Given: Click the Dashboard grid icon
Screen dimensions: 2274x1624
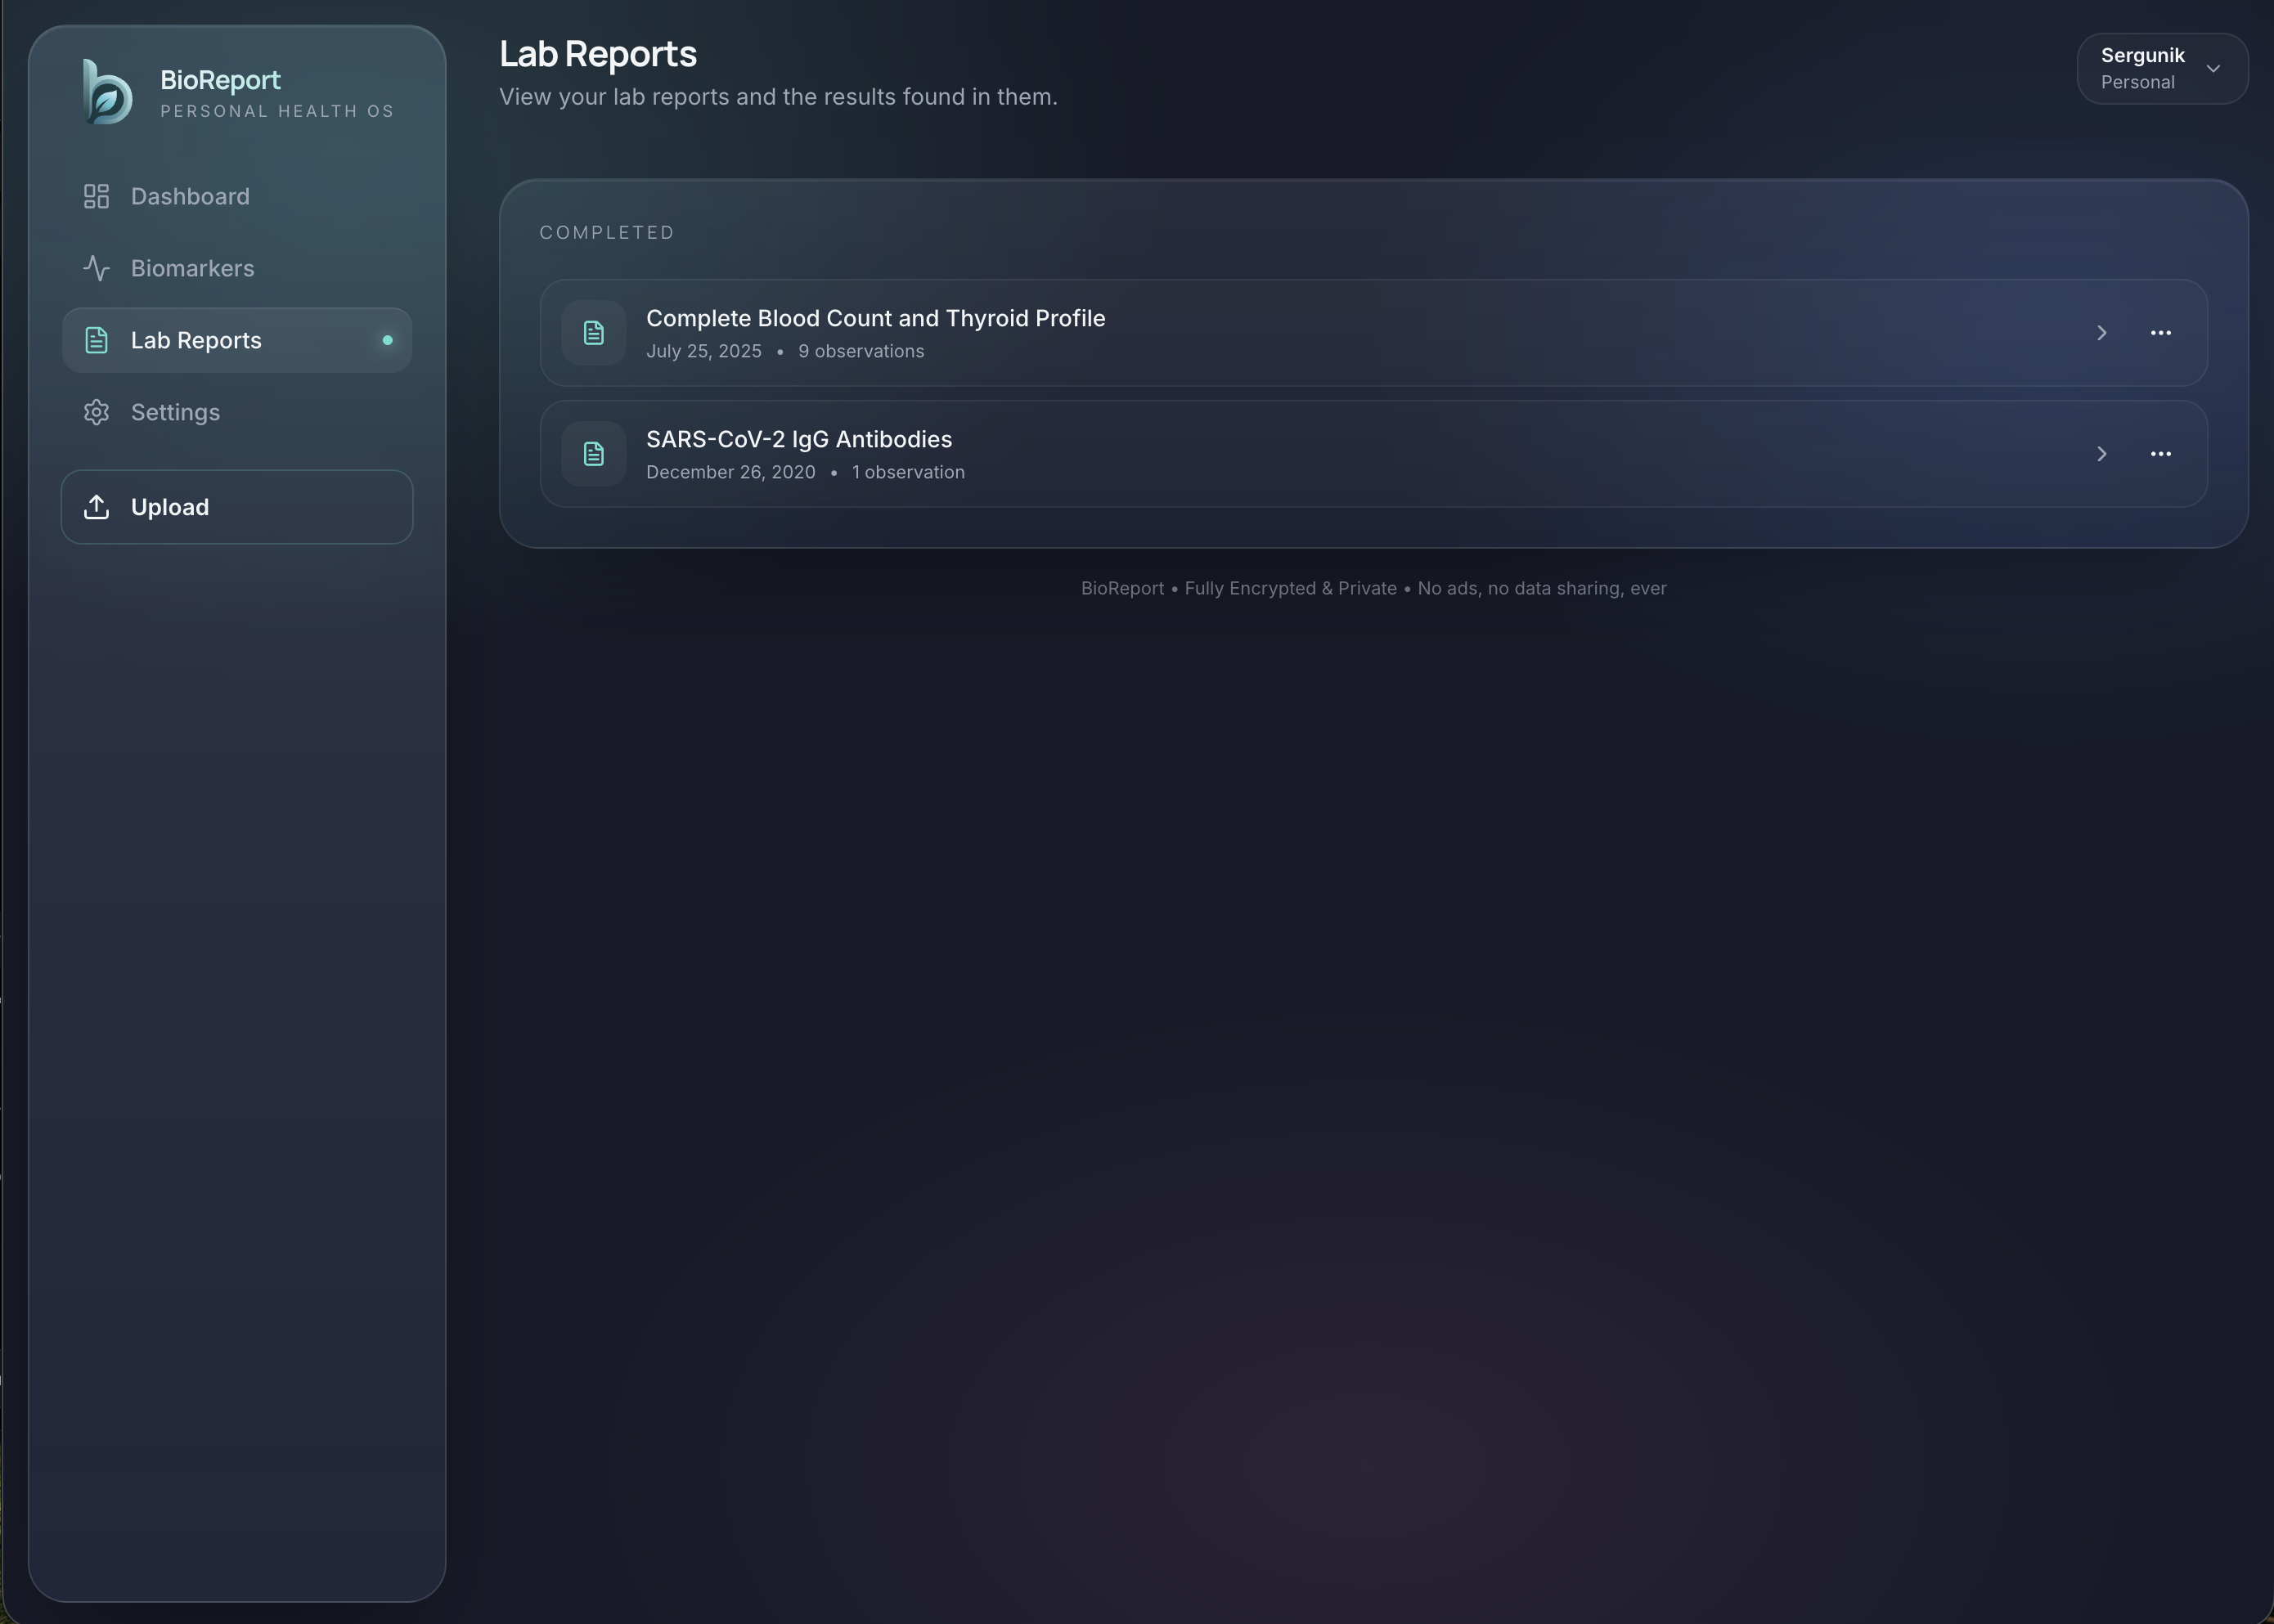Looking at the screenshot, I should click(x=96, y=196).
